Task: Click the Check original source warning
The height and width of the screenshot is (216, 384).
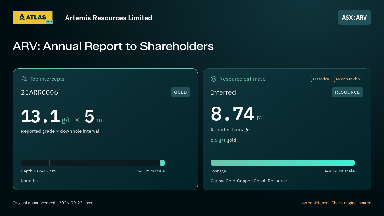Action: [351, 203]
